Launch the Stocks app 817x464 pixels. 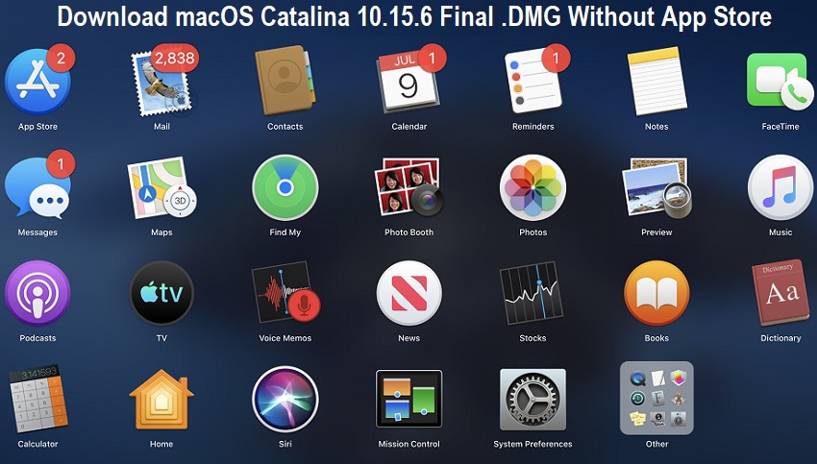point(532,293)
